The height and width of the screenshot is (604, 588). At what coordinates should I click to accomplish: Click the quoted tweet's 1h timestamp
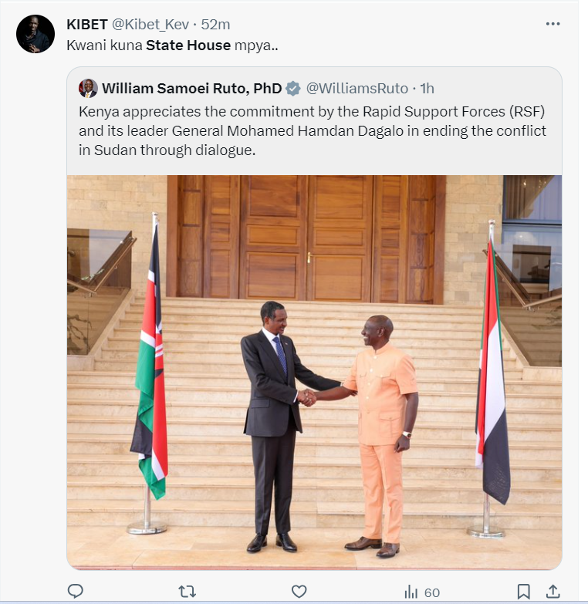point(427,88)
